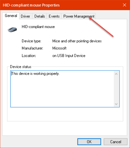Dismiss the dialog with Cancel
The height and width of the screenshot is (148, 130).
pyautogui.click(x=115, y=142)
